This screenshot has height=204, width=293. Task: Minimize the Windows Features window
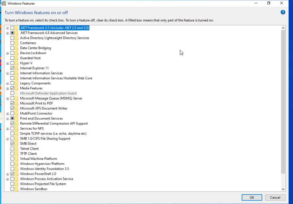coord(256,3)
